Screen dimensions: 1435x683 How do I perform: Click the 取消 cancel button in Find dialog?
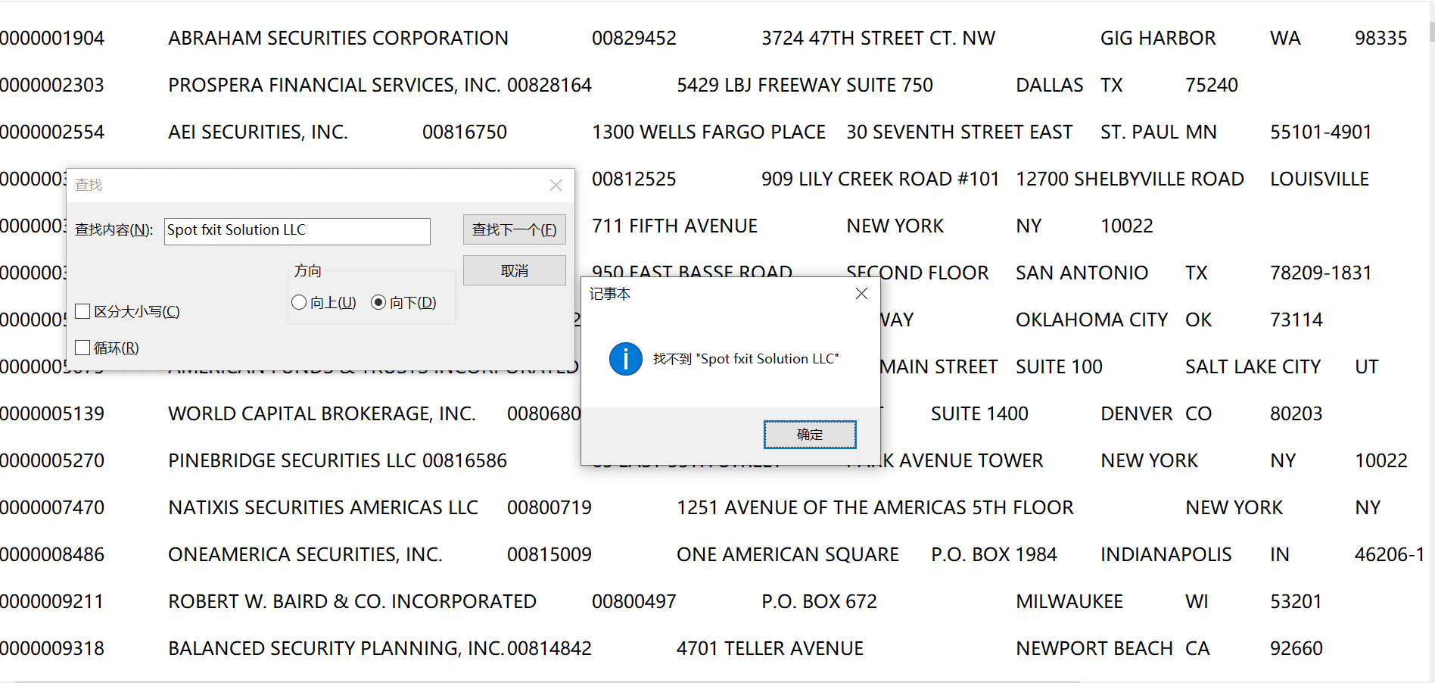tap(514, 270)
